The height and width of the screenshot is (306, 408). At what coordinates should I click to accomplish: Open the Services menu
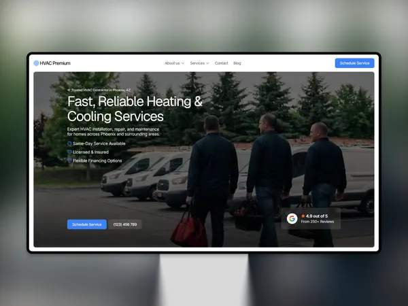(197, 63)
